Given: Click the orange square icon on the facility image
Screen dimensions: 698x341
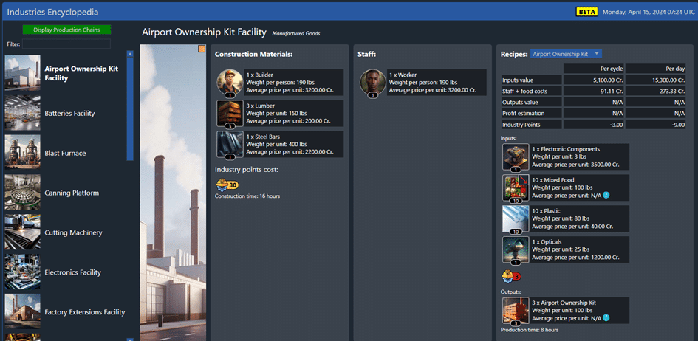Looking at the screenshot, I should 202,49.
